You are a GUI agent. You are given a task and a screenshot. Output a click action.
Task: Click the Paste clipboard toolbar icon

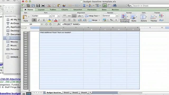coord(59,6)
